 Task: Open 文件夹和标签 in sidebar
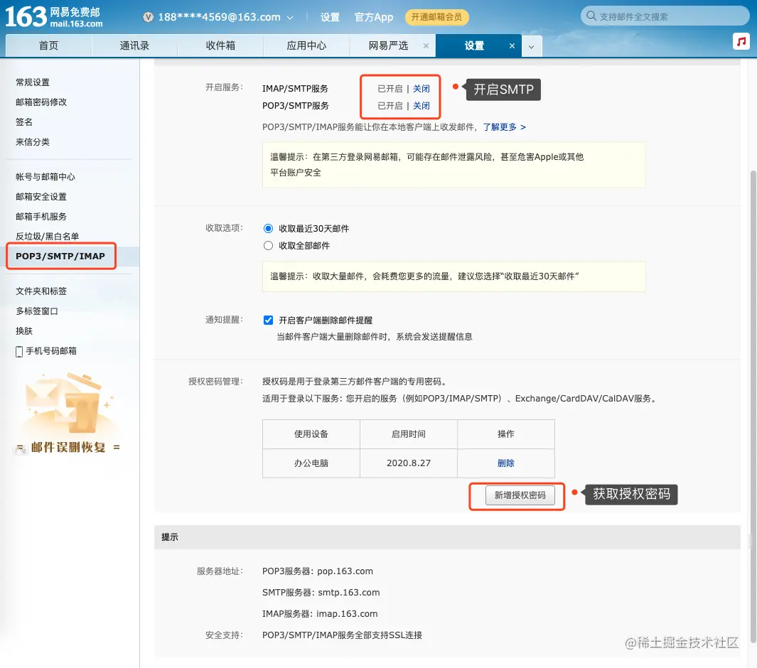pos(41,291)
